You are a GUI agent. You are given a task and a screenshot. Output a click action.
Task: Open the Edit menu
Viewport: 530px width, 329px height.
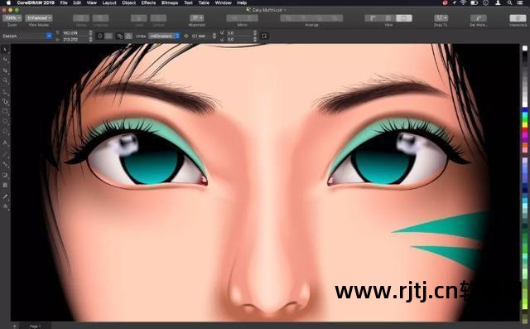click(x=77, y=2)
